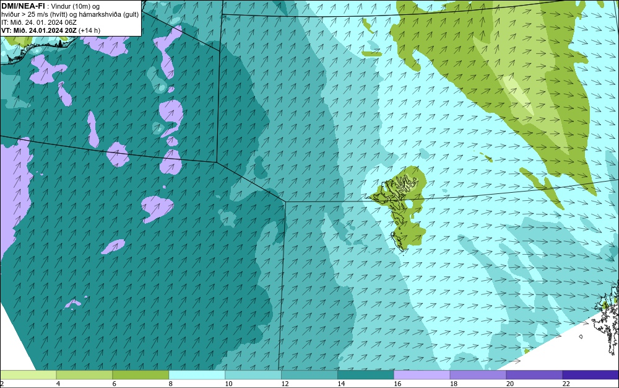
Task: Click the '(+14 h)' forecast offset text
Action: (x=90, y=30)
